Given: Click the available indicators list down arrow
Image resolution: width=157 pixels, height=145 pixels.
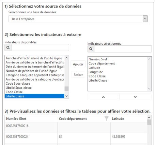Looking at the screenshot, I should tap(66, 96).
